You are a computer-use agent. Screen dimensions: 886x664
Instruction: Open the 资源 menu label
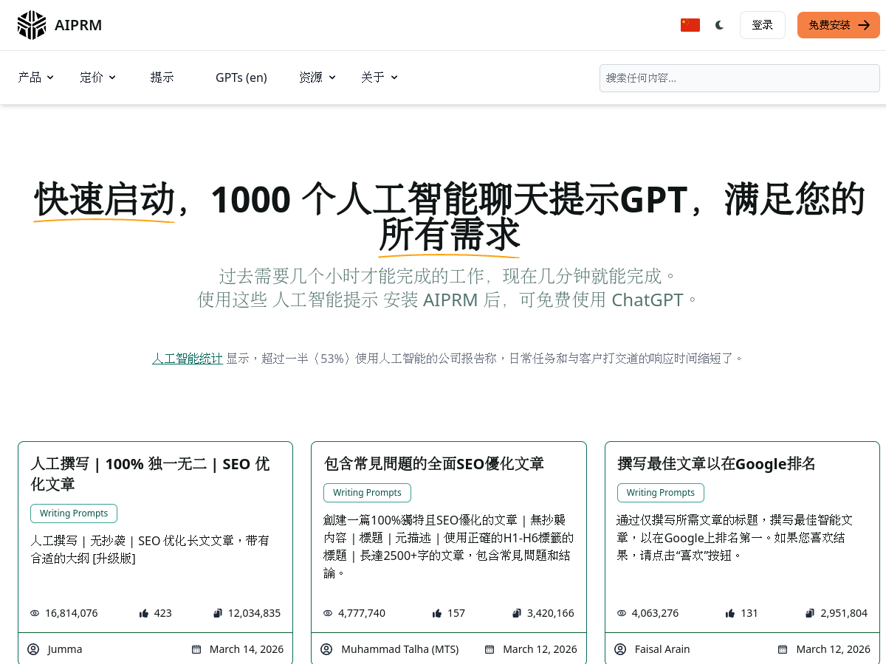(311, 77)
